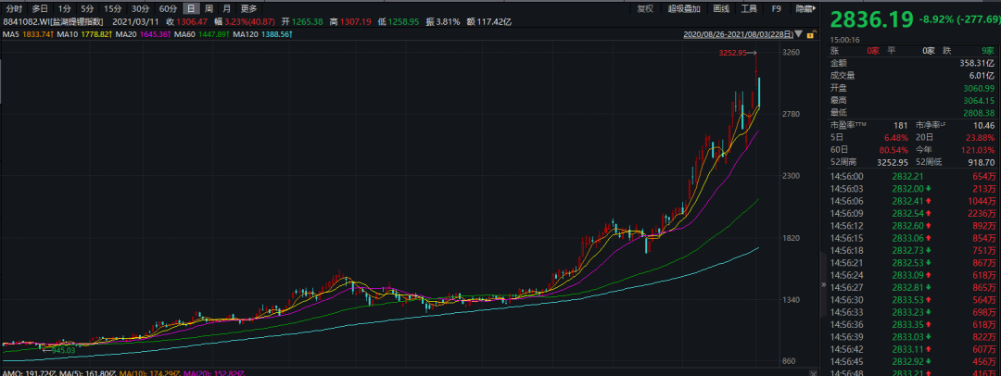Expand the 更多 more periods menu
The height and width of the screenshot is (376, 1001).
[x=249, y=8]
